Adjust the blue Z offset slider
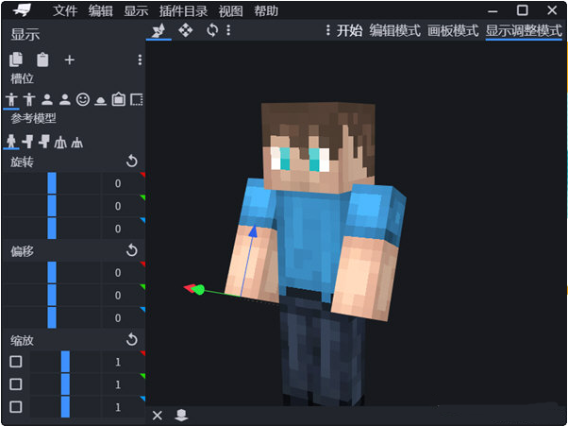The width and height of the screenshot is (568, 426). (x=53, y=317)
